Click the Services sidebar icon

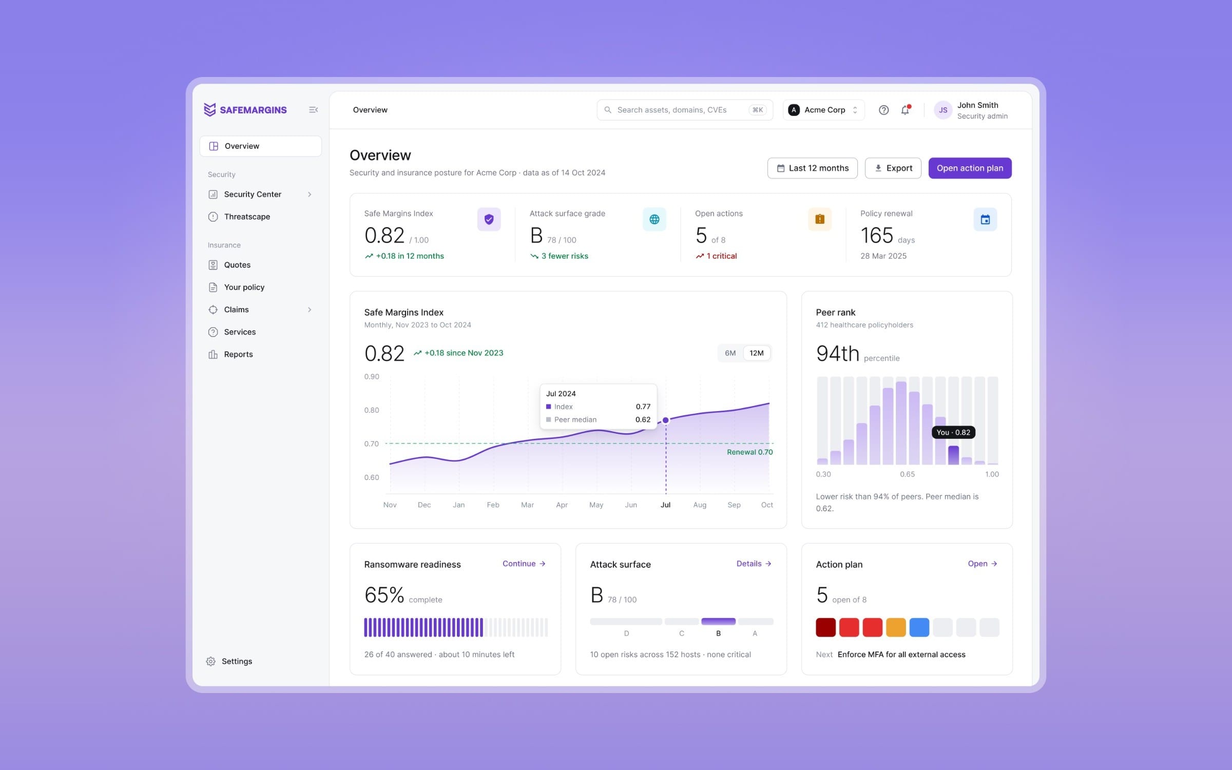213,332
